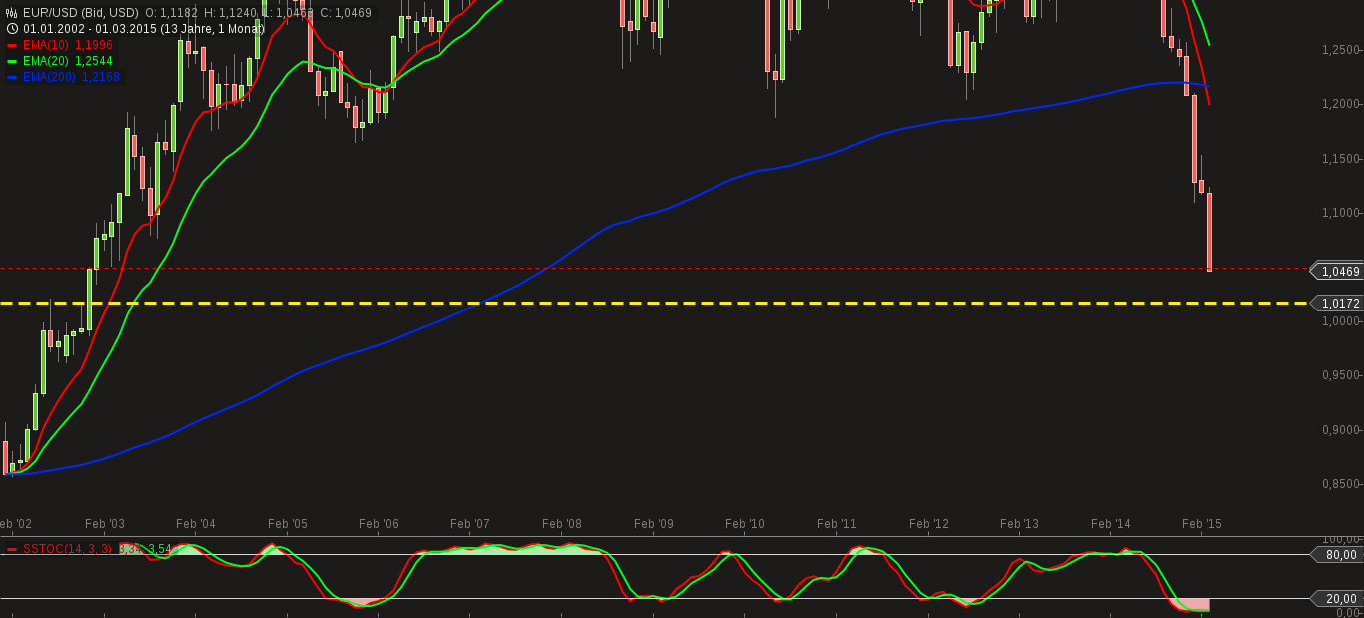Click the Feb '03 time axis label

105,523
